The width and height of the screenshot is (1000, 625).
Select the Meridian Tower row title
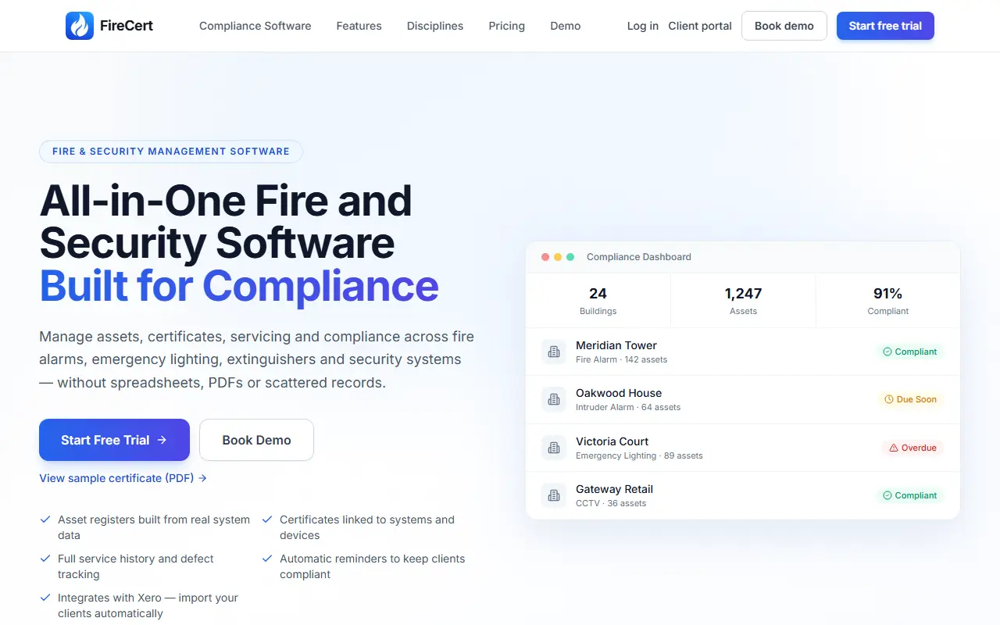(x=616, y=345)
